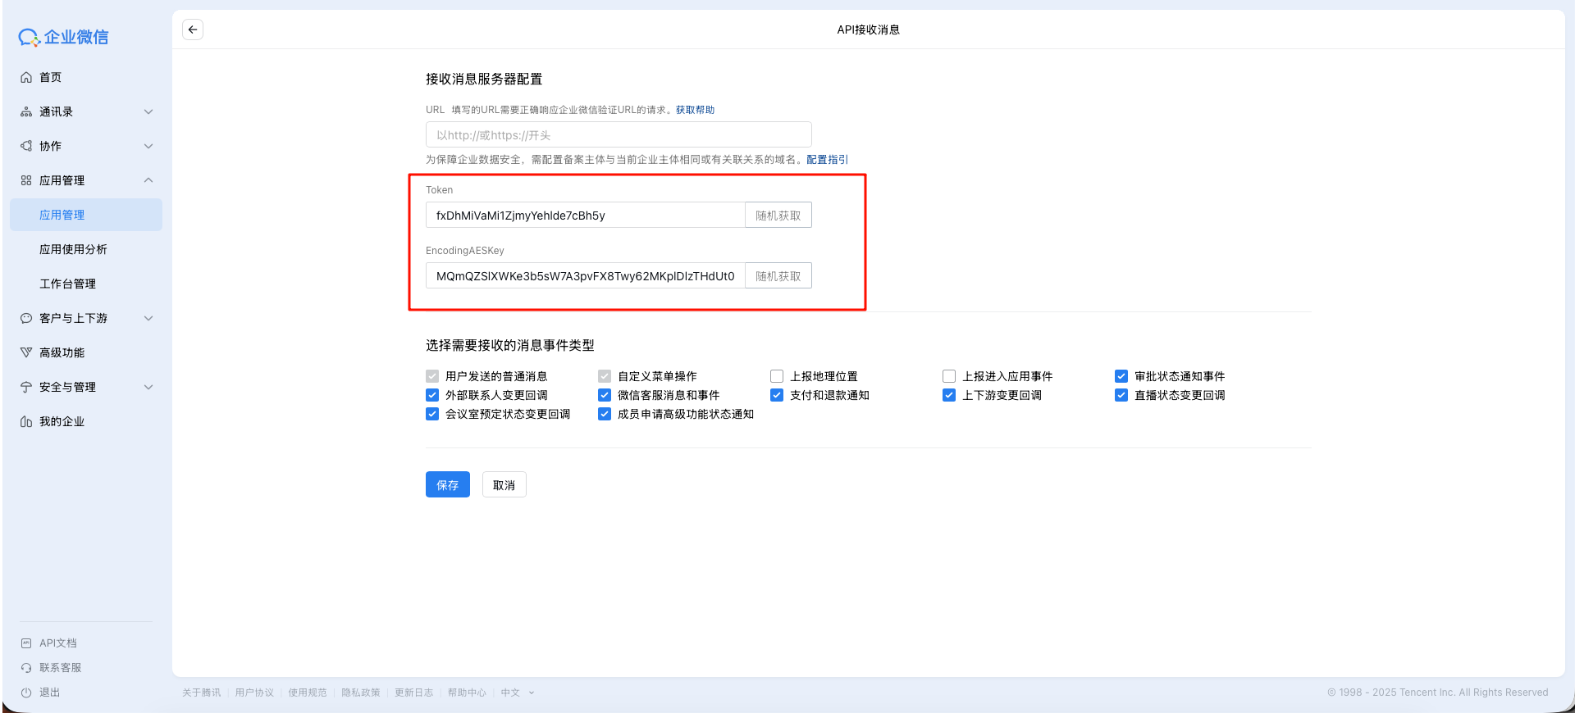Click the URL input field
Screen dimensions: 1575x713
tap(619, 135)
